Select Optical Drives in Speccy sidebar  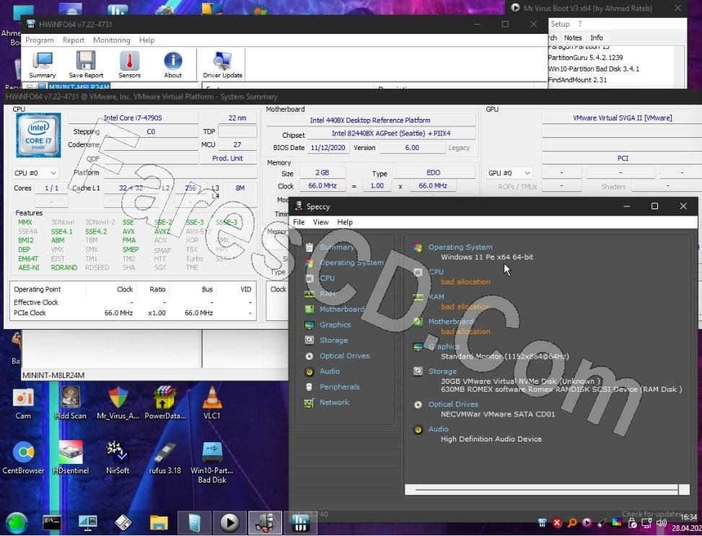344,356
